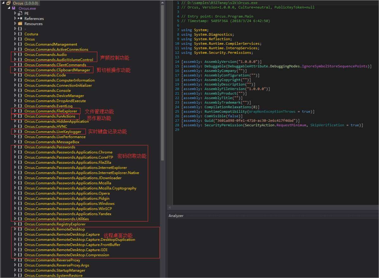Select Orcus.Commands.RemoteDesktop.Compression node

point(67,255)
